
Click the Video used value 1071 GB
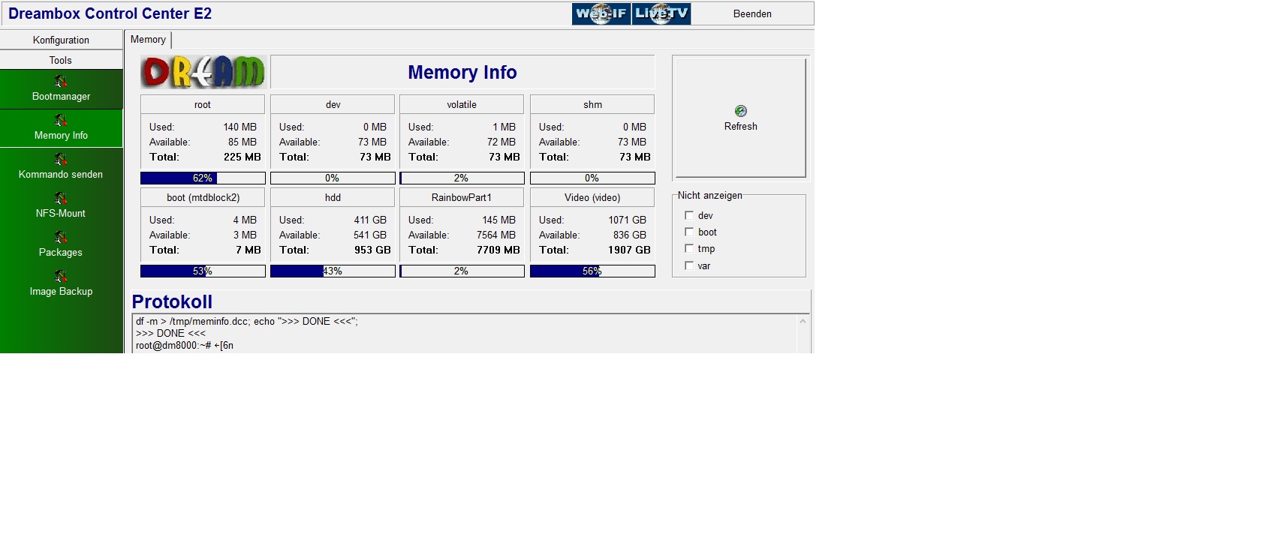pyautogui.click(x=628, y=220)
